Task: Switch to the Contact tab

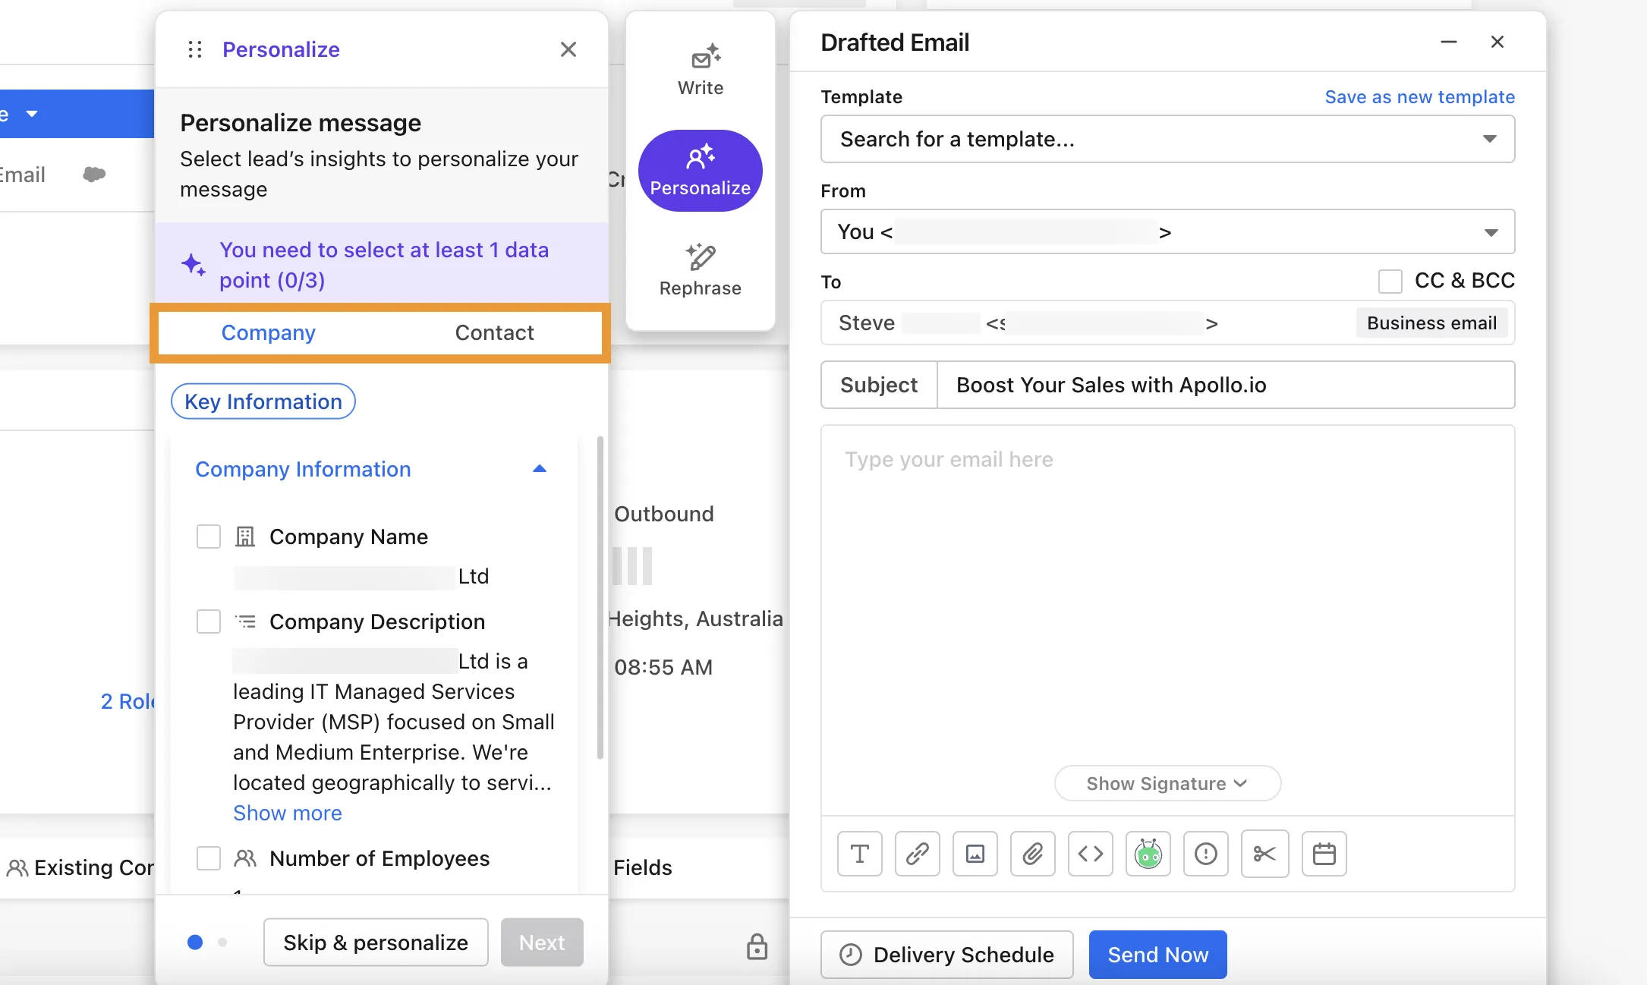Action: [494, 332]
